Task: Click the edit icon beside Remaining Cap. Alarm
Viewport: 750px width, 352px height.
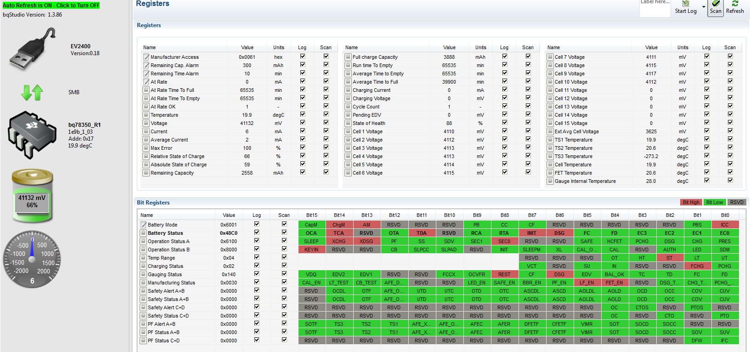Action: click(x=146, y=65)
